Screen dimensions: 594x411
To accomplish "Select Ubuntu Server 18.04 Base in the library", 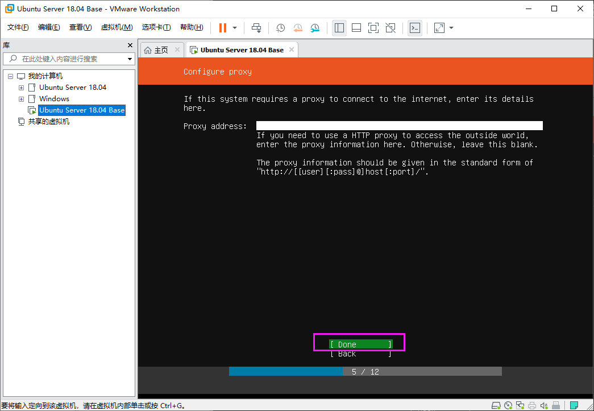I will [82, 110].
